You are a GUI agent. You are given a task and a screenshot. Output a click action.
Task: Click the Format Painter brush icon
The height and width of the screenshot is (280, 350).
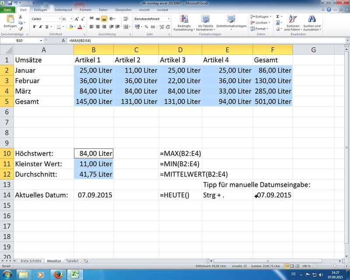tap(21, 28)
